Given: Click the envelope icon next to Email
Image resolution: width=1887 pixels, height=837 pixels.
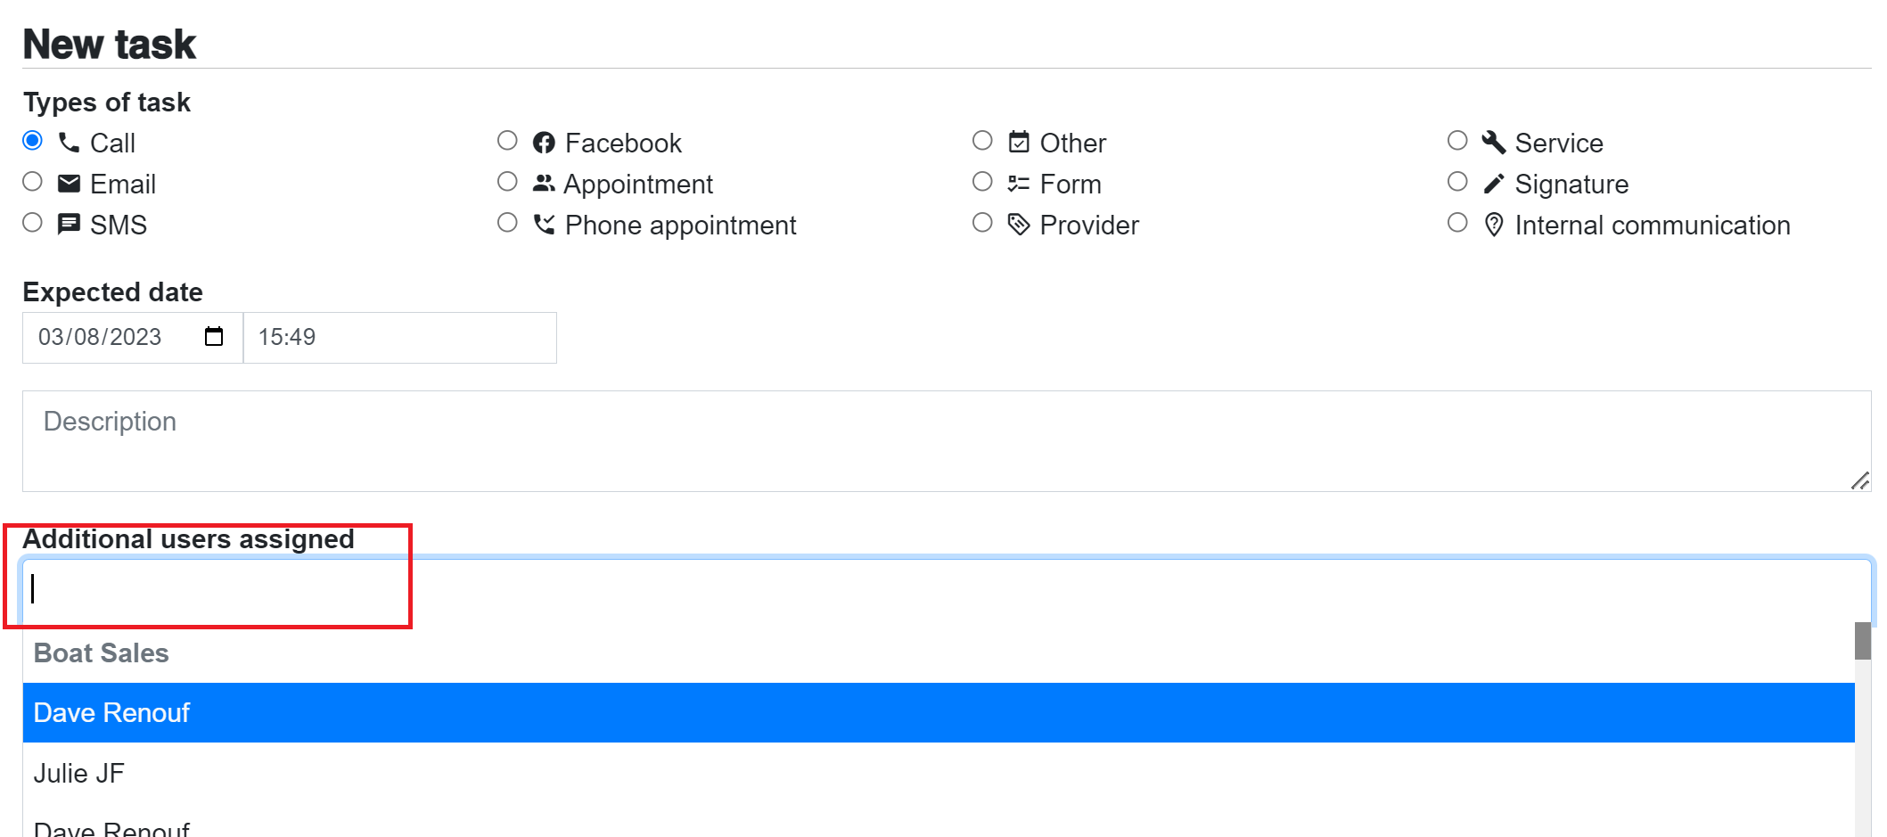Looking at the screenshot, I should (x=69, y=184).
